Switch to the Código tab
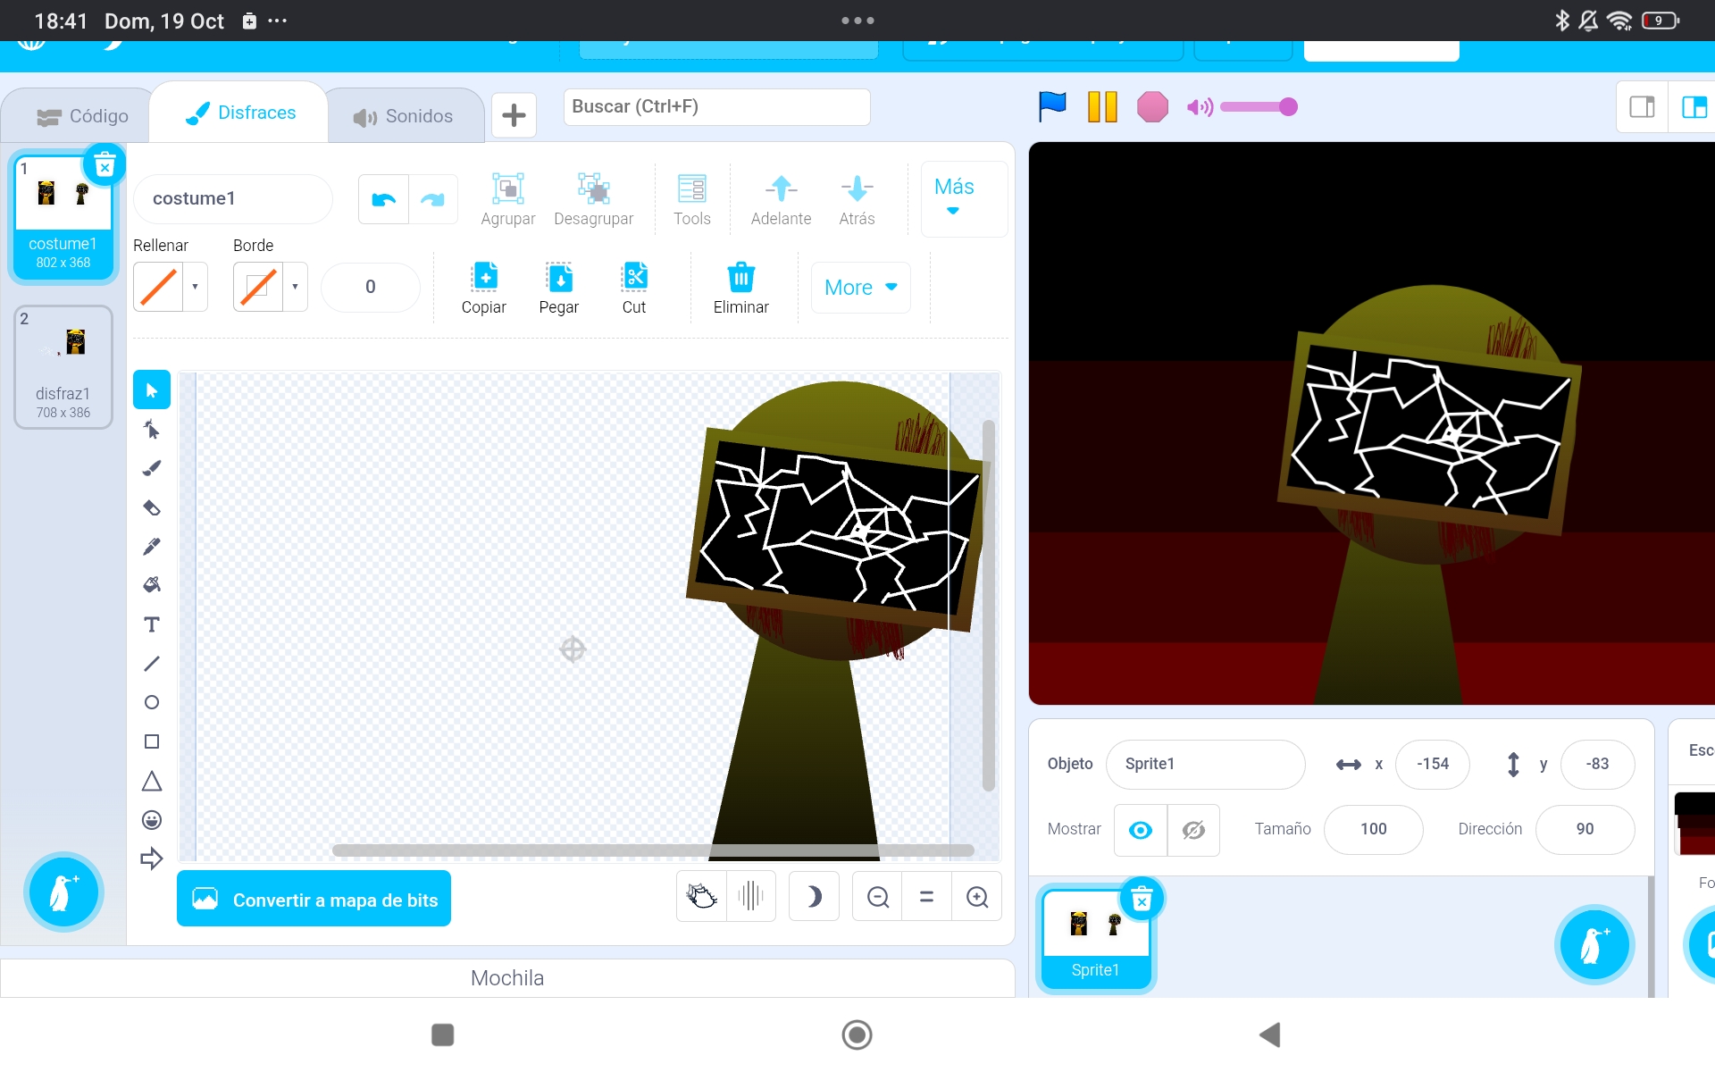 [x=82, y=116]
